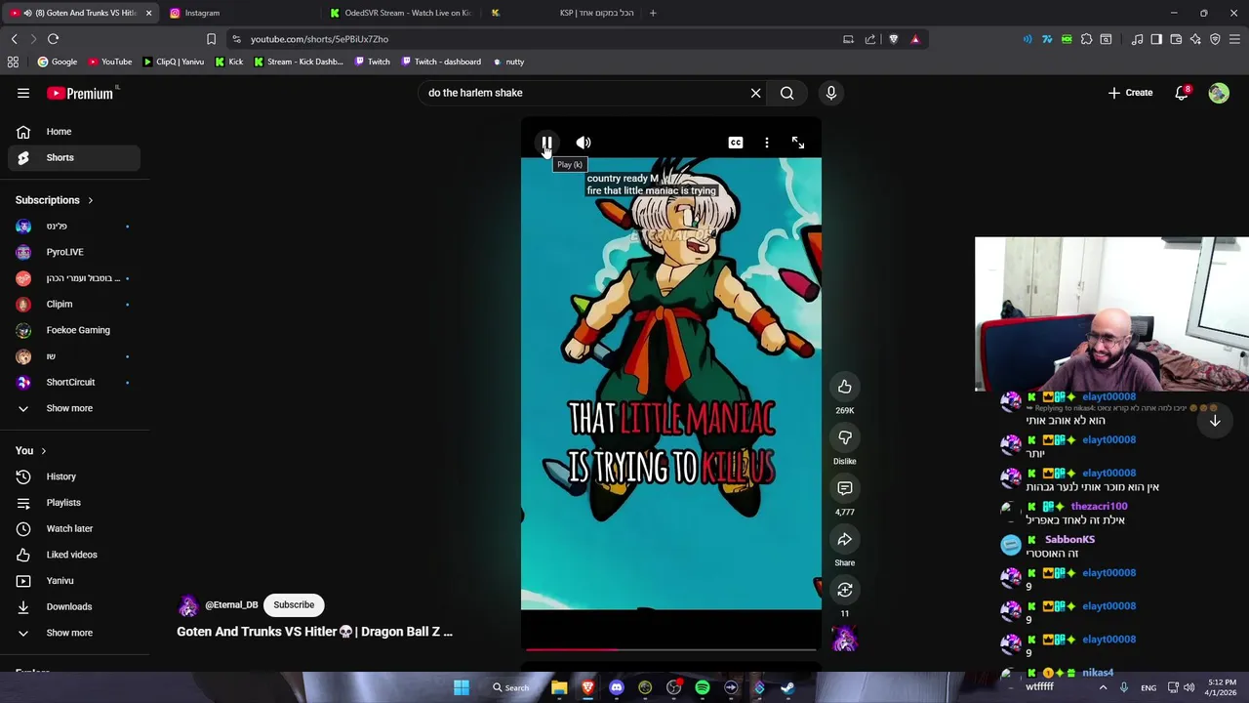This screenshot has width=1249, height=703.
Task: Open the Brave VPN shield icon
Action: (1215, 39)
